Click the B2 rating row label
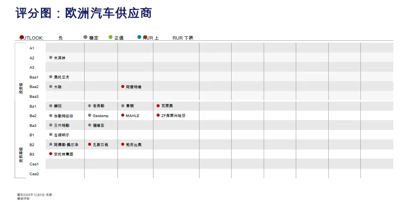The width and height of the screenshot is (405, 202). coord(32,145)
